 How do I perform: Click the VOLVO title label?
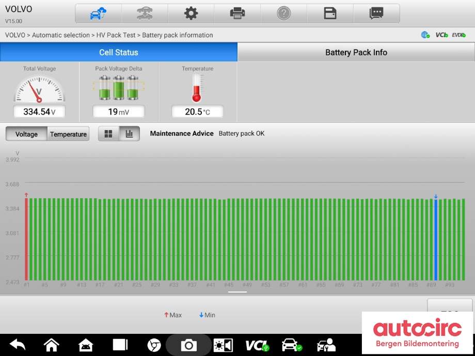(19, 9)
